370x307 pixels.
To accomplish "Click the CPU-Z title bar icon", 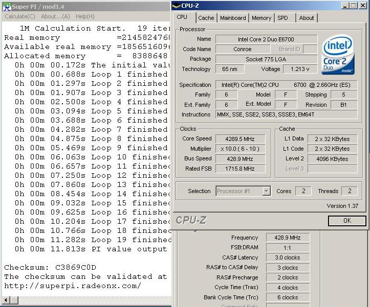I will click(176, 6).
